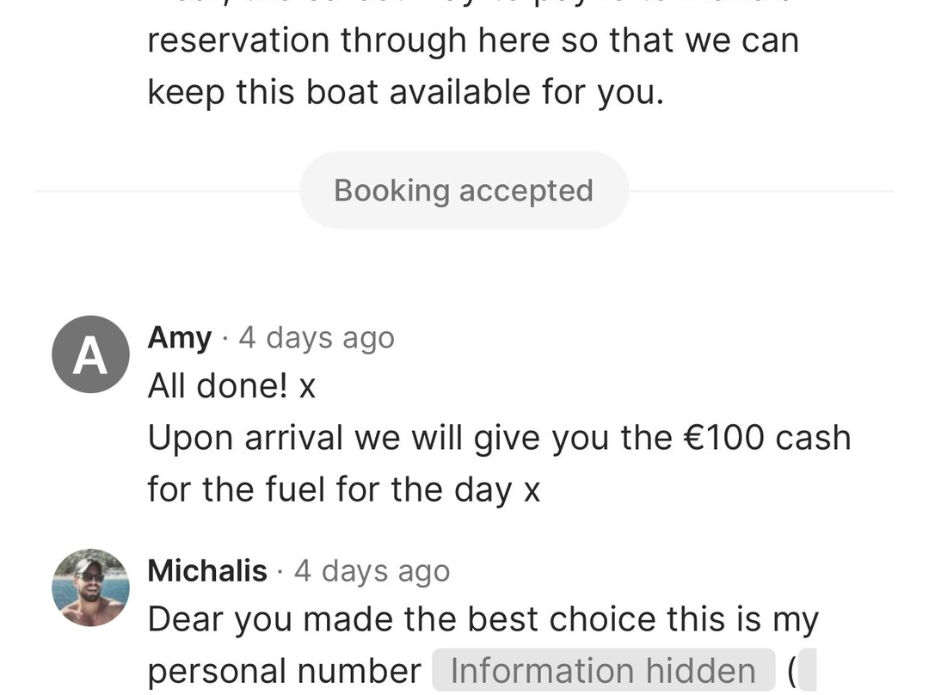Click the divider line right of "Booking accepted"

[x=761, y=191]
